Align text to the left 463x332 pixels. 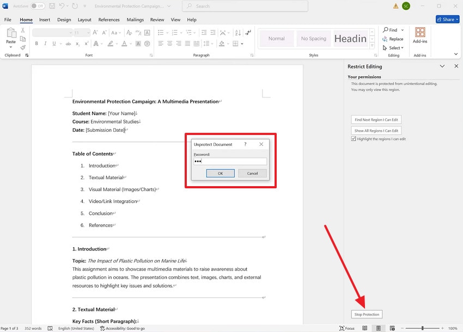[x=161, y=44]
